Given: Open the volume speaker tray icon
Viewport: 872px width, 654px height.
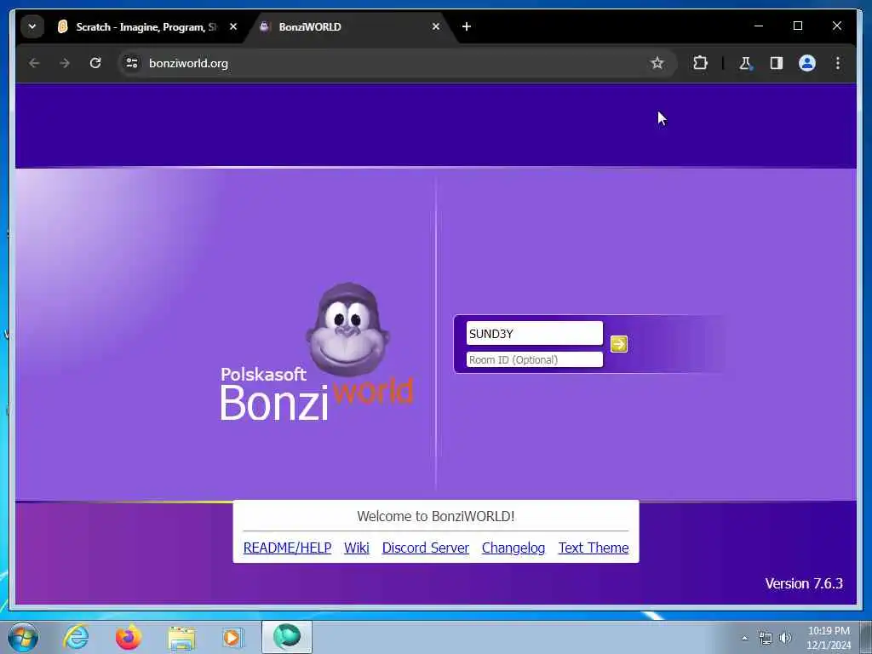Looking at the screenshot, I should click(785, 638).
